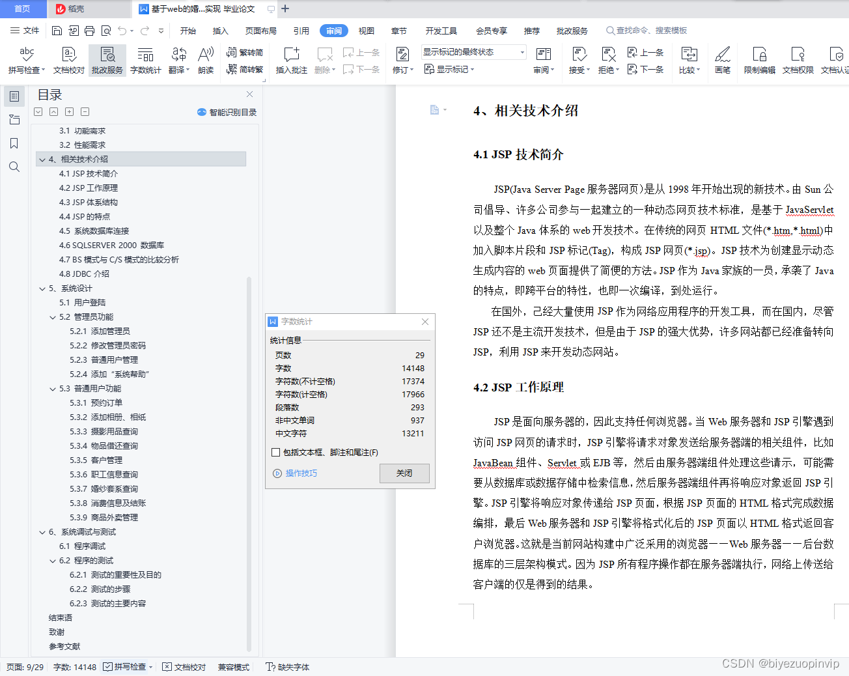Click the print icon in quick toolbar
The image size is (849, 676).
89,31
